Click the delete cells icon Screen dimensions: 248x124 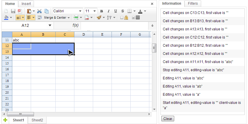[x=87, y=18]
